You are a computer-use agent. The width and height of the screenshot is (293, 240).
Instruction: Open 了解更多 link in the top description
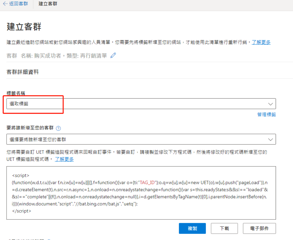point(261,42)
